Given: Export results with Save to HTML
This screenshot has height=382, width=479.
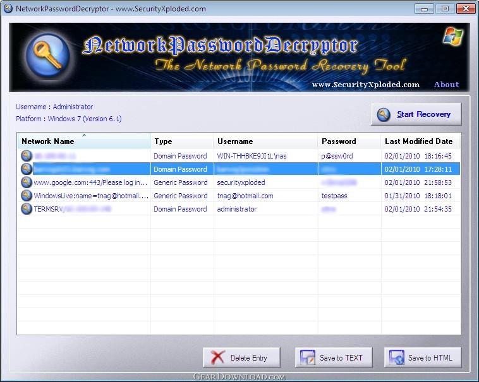Looking at the screenshot, I should point(423,357).
